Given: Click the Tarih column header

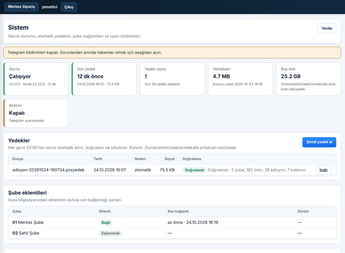Looking at the screenshot, I should 98,159.
